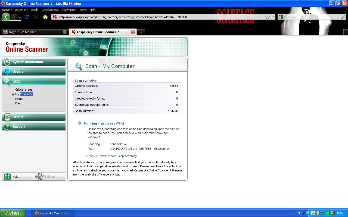Image resolution: width=348 pixels, height=217 pixels.
Task: Open the Help button in scanner panel
Action: [18, 177]
